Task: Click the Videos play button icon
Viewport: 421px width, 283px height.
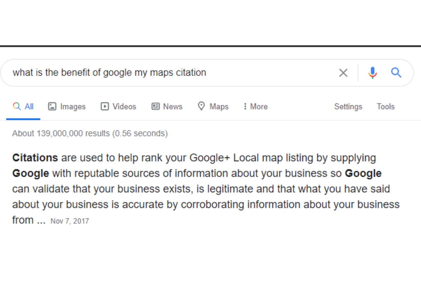Action: (x=104, y=107)
